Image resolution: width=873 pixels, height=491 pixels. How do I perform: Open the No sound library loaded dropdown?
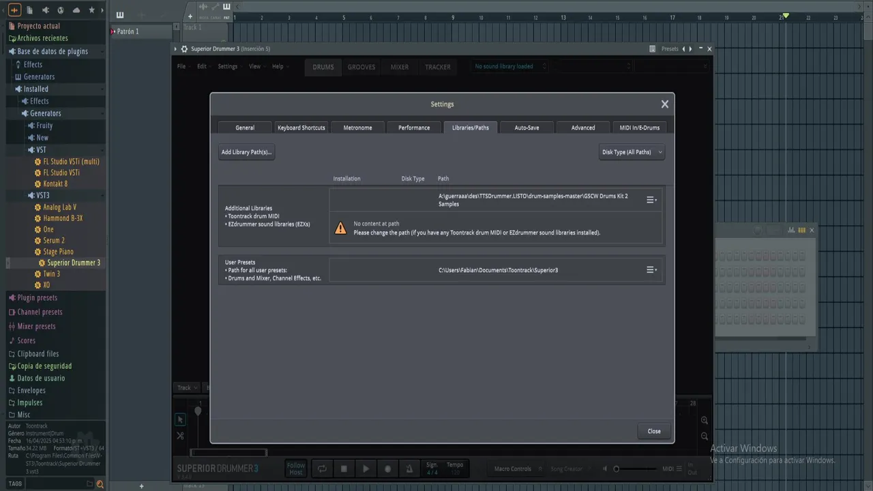tap(511, 66)
